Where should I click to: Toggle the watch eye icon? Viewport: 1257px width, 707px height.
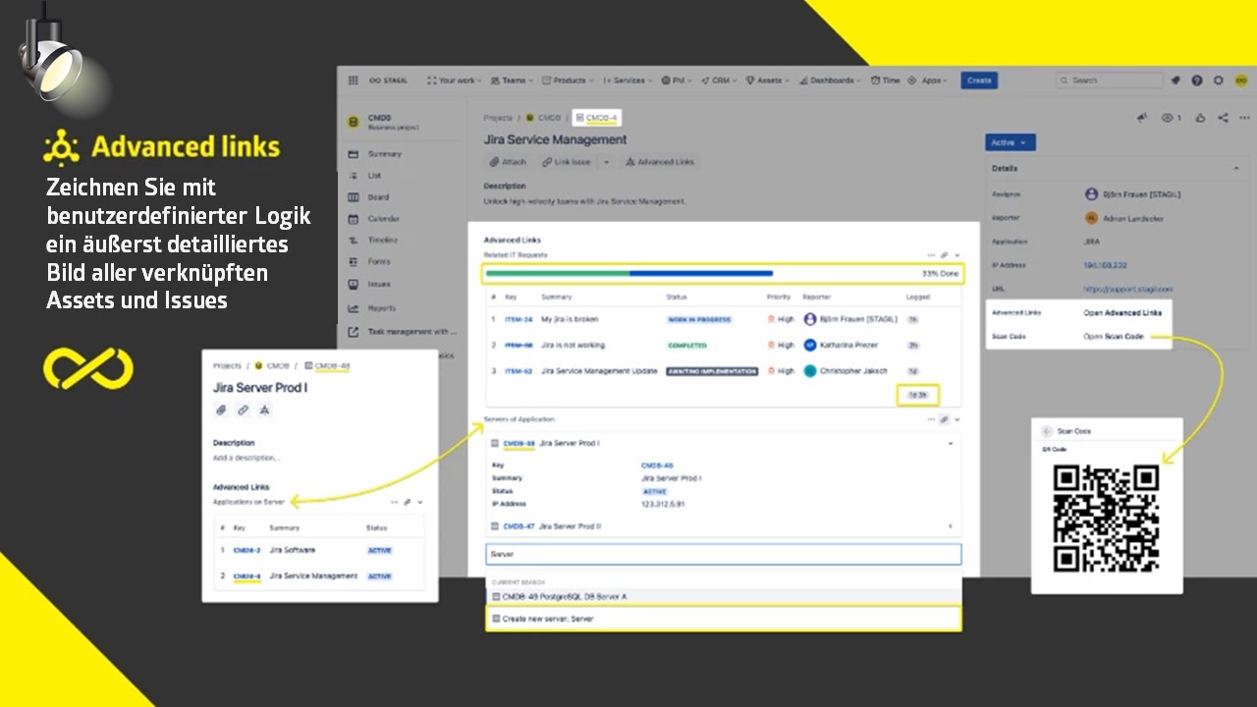pyautogui.click(x=1169, y=118)
